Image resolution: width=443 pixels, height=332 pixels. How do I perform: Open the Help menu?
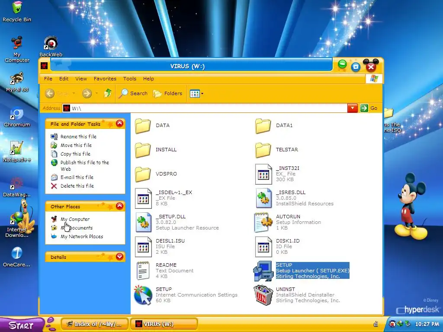148,79
